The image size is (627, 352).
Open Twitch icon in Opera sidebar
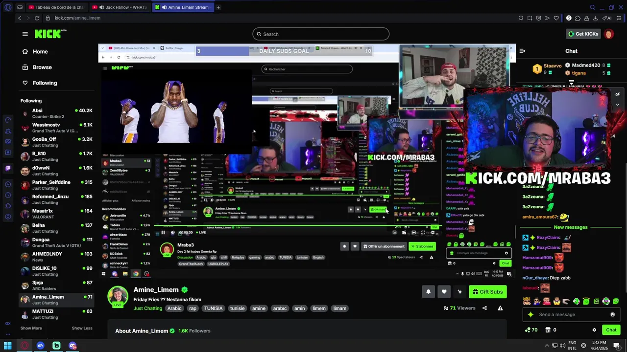pos(8,168)
